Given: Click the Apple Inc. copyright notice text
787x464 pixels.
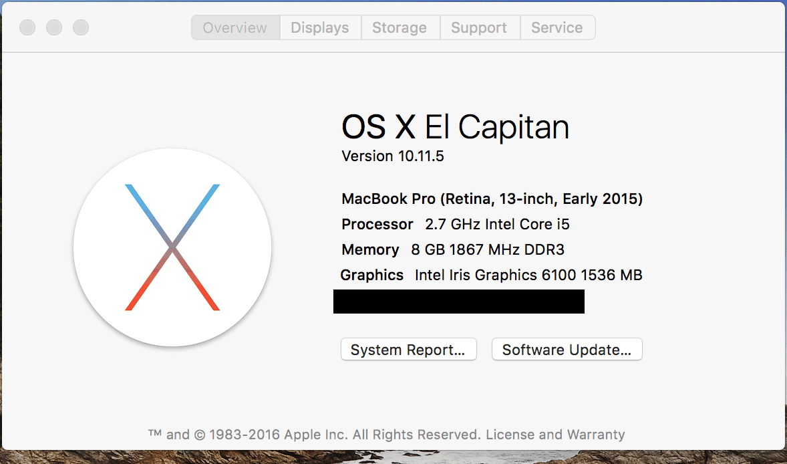Looking at the screenshot, I should pos(314,435).
